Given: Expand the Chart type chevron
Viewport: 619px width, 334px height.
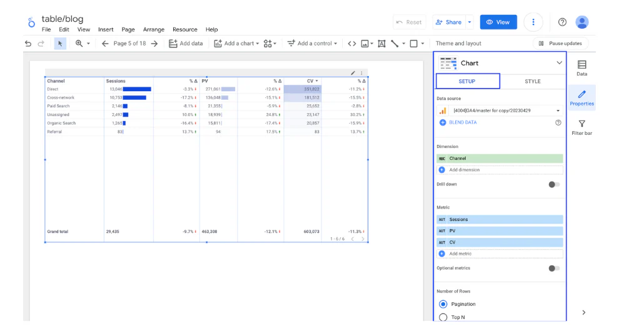Looking at the screenshot, I should tap(559, 62).
